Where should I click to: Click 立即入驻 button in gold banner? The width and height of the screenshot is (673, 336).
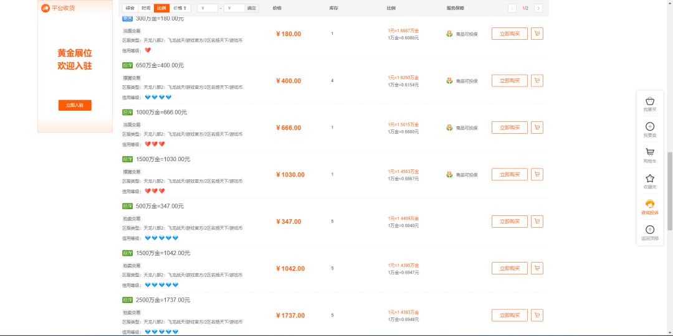[75, 105]
